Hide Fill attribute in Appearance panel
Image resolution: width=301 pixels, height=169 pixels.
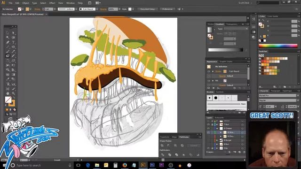click(209, 81)
